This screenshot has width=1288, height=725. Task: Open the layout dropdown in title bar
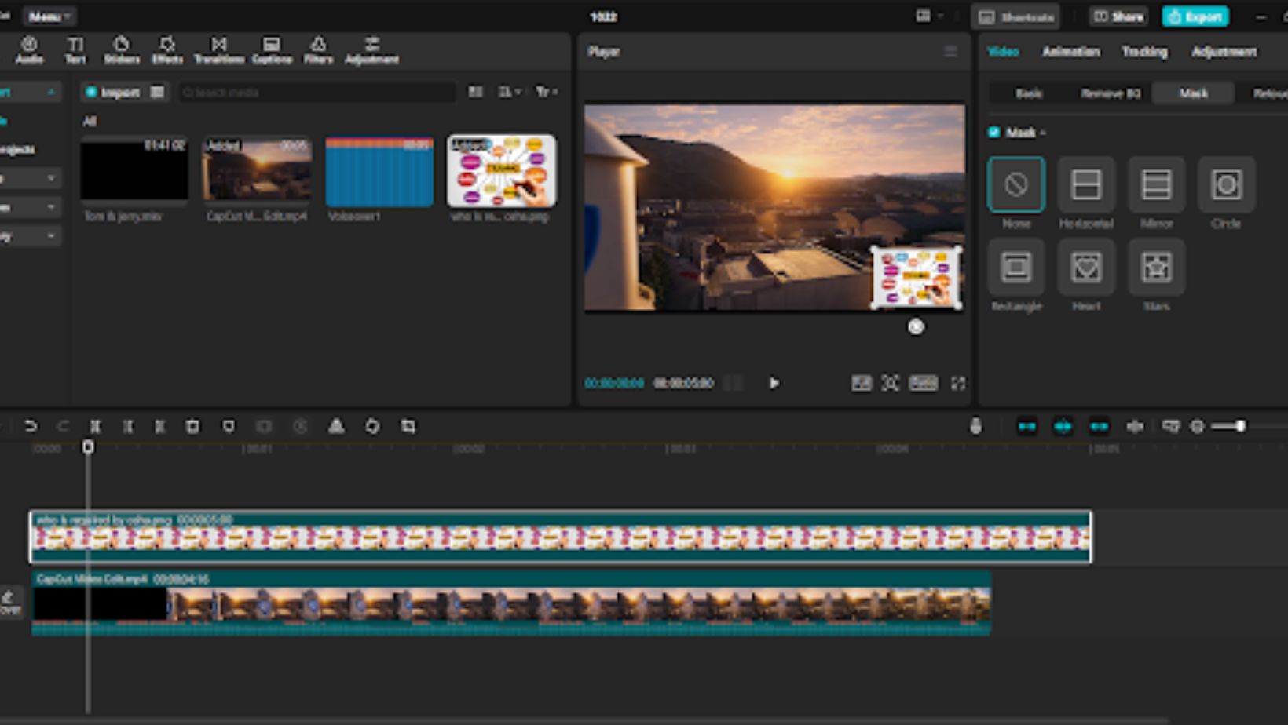tap(928, 16)
